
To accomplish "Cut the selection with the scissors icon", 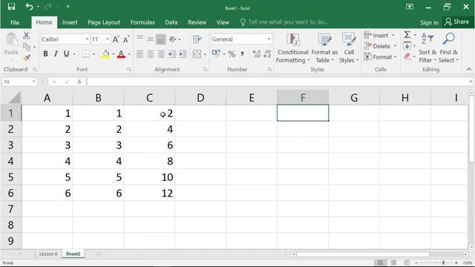I will coord(27,36).
